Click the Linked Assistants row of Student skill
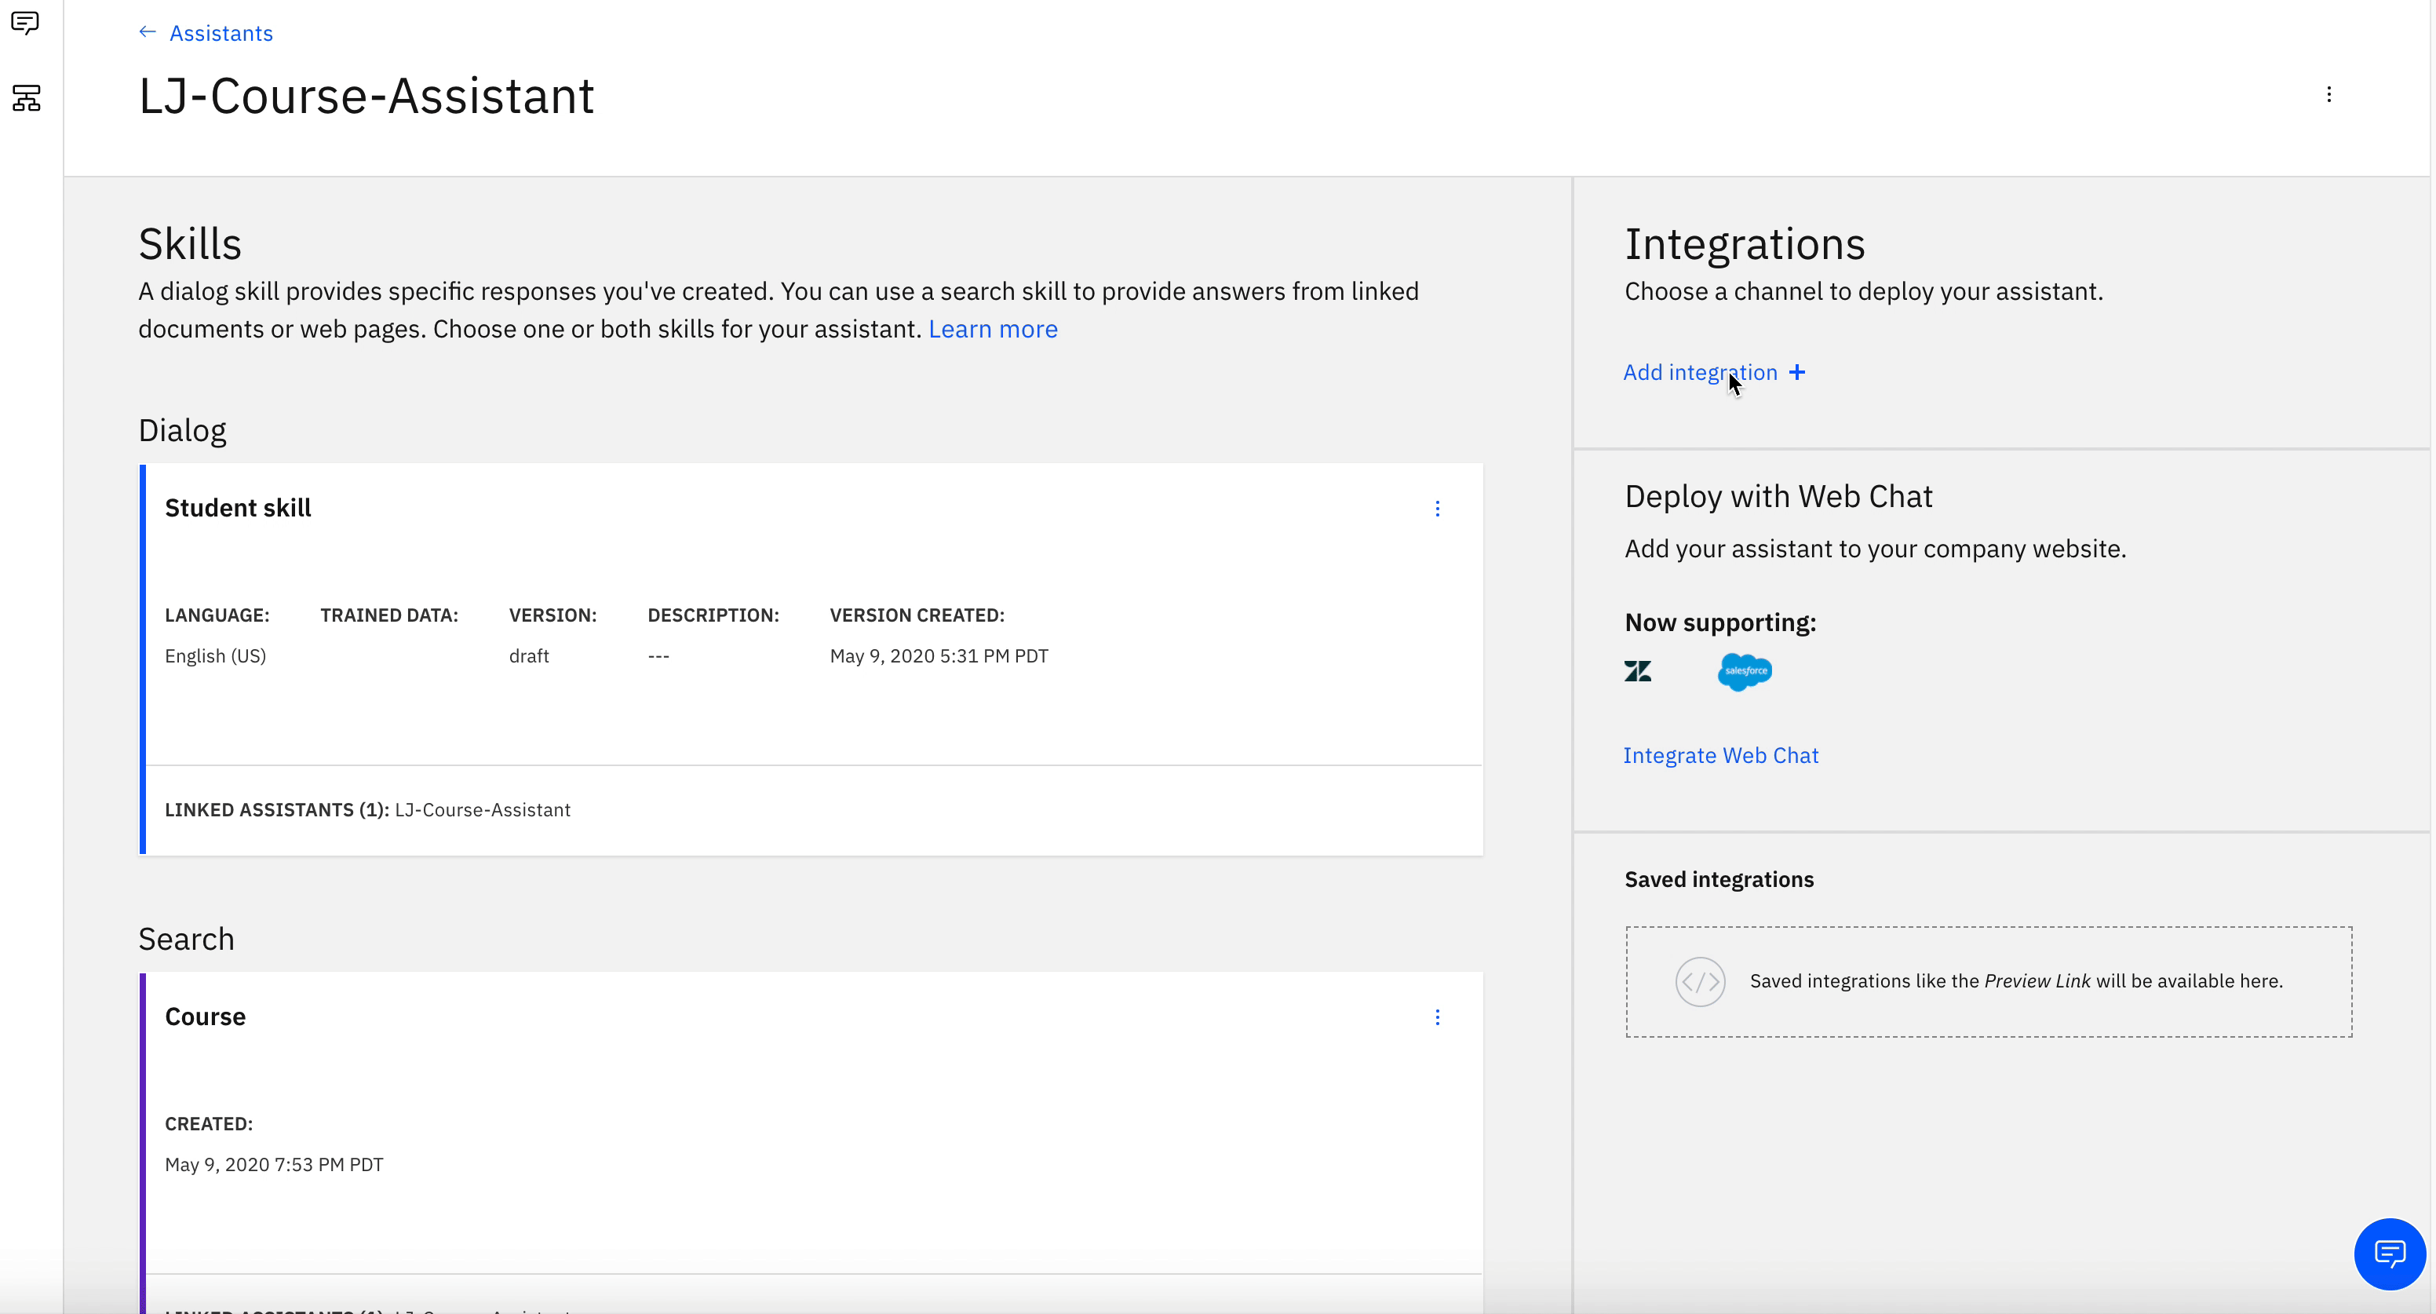This screenshot has width=2436, height=1314. point(368,810)
